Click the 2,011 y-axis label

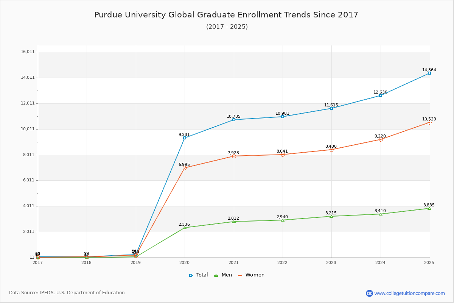(x=29, y=232)
